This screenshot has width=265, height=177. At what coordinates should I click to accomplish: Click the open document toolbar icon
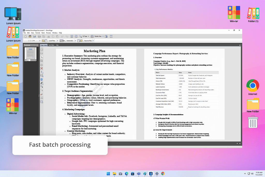[30, 36]
